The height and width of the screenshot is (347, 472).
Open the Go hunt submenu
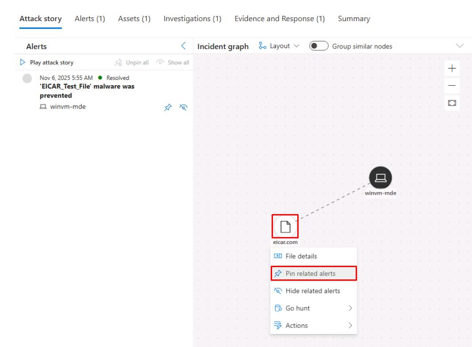(x=313, y=308)
